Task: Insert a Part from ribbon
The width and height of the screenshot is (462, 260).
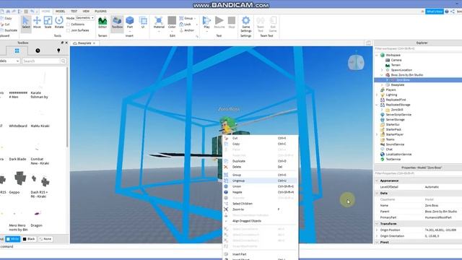Action: 130,22
